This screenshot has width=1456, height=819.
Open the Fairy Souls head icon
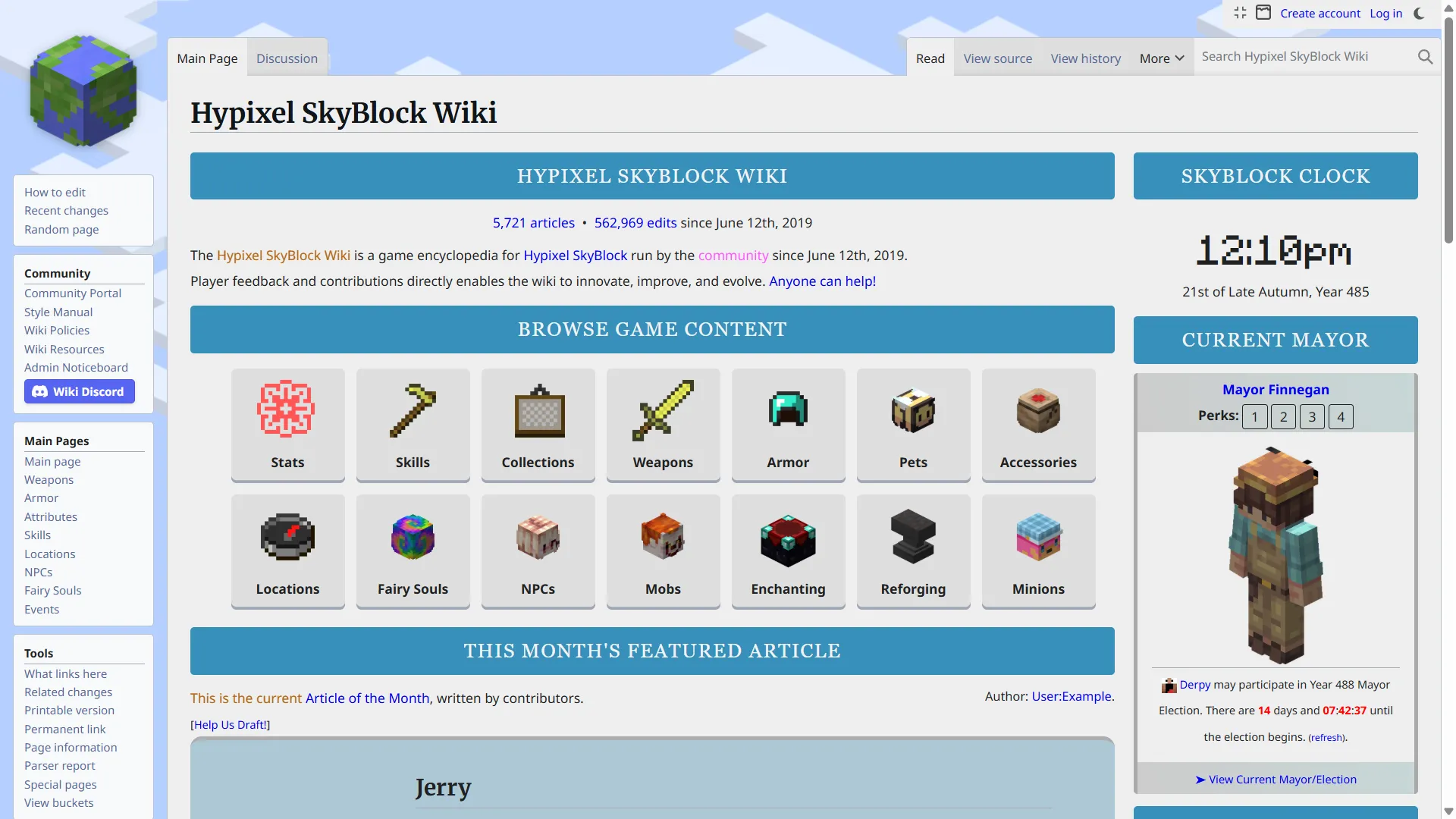click(x=413, y=537)
